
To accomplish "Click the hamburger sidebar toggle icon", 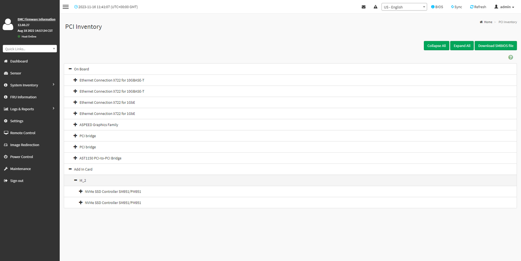I will click(x=66, y=7).
